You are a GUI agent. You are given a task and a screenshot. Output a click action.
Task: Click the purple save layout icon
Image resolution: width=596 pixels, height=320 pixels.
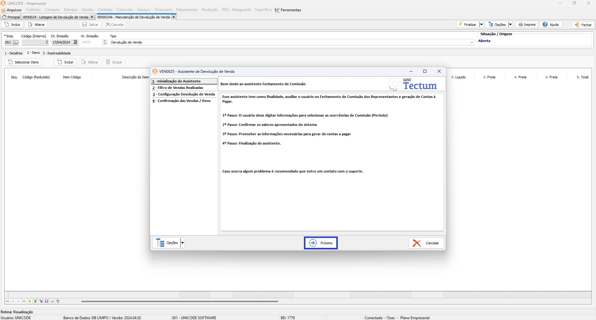point(47,301)
